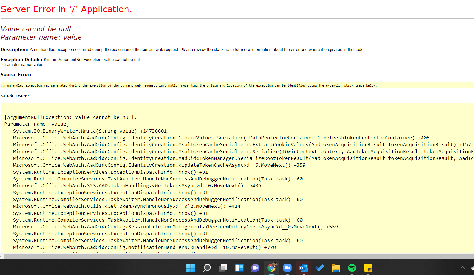Click the Chrome profile avatar badge
Image resolution: width=474 pixels, height=275 pixels.
pyautogui.click(x=274, y=265)
